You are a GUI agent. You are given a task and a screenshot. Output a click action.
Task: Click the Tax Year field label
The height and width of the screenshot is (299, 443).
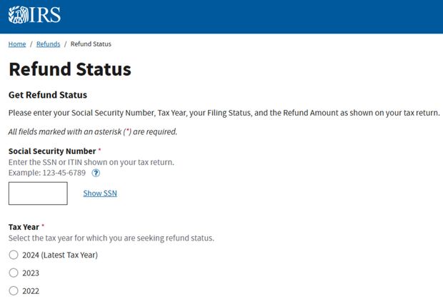pyautogui.click(x=24, y=227)
